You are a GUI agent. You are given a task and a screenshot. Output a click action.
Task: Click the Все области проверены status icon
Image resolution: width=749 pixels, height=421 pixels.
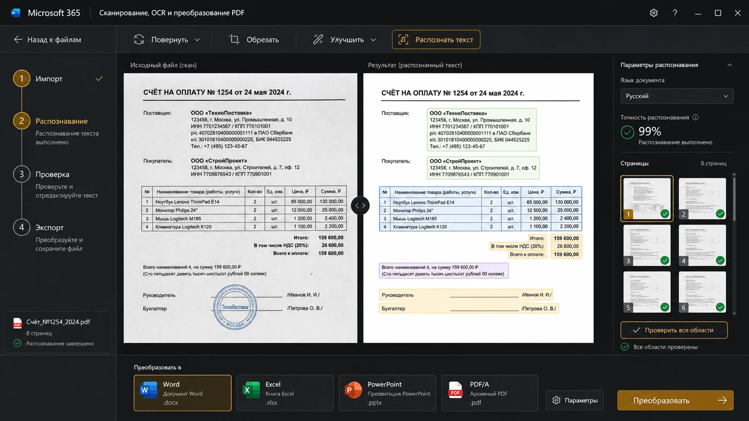(625, 347)
